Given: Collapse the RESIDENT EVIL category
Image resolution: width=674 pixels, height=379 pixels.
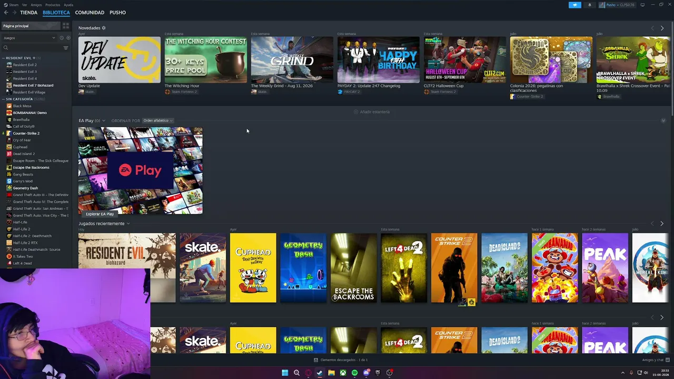Looking at the screenshot, I should point(4,58).
